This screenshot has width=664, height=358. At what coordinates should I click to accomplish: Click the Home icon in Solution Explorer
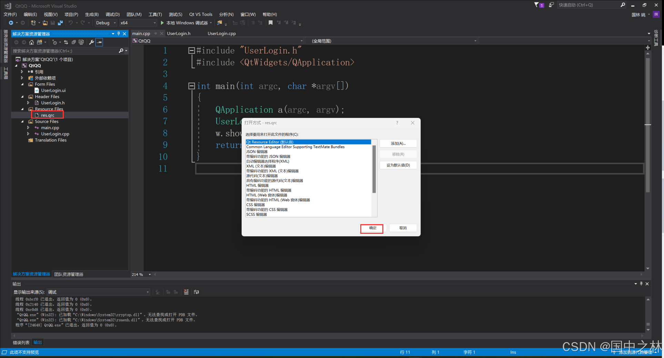[x=31, y=42]
